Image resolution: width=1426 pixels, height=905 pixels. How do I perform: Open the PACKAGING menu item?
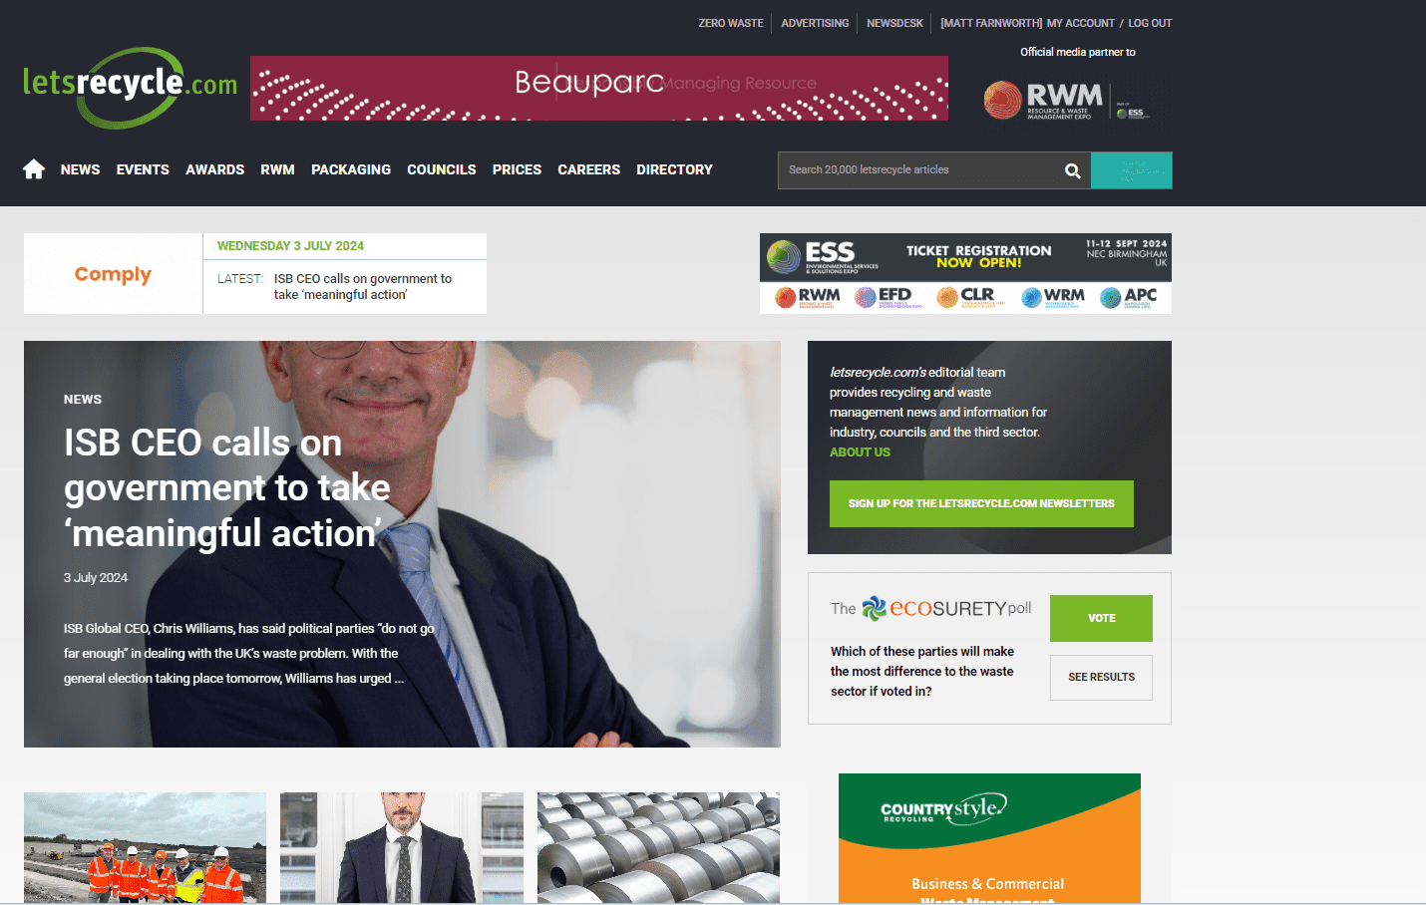(x=351, y=170)
